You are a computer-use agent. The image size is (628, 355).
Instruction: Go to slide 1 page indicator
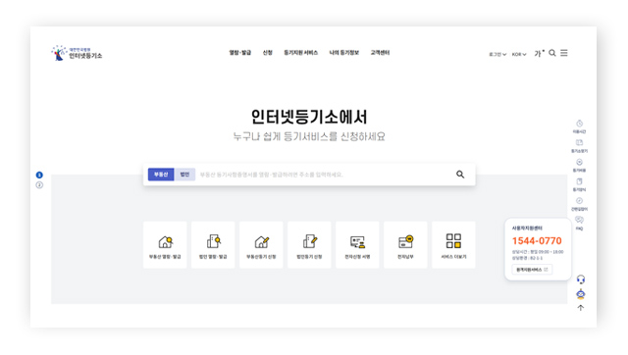tap(39, 175)
